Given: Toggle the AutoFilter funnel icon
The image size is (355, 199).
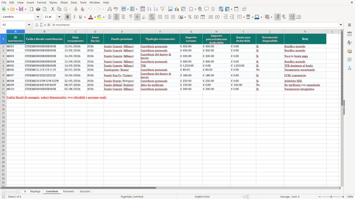Looking at the screenshot, I should pyautogui.click(x=162, y=9).
